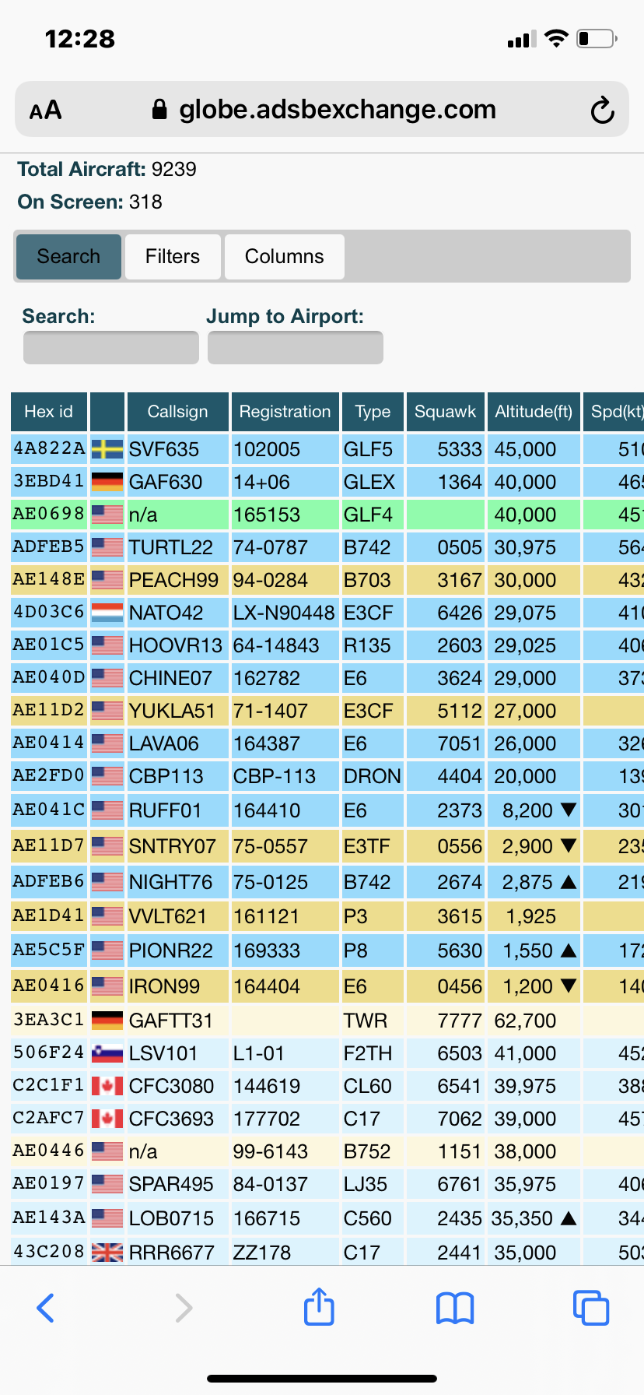644x1395 pixels.
Task: Tap the German flag beside GAFTT31
Action: 107,1019
